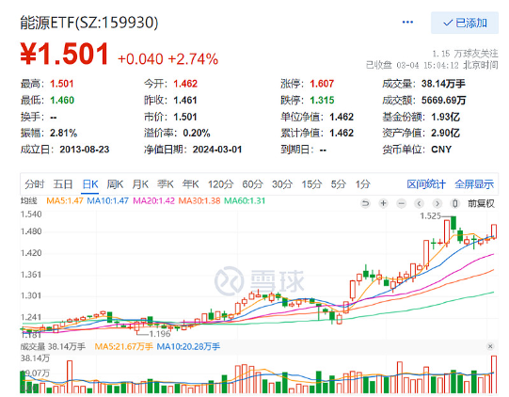Click the 振幅 2.81% value
The width and height of the screenshot is (509, 397).
pyautogui.click(x=63, y=133)
